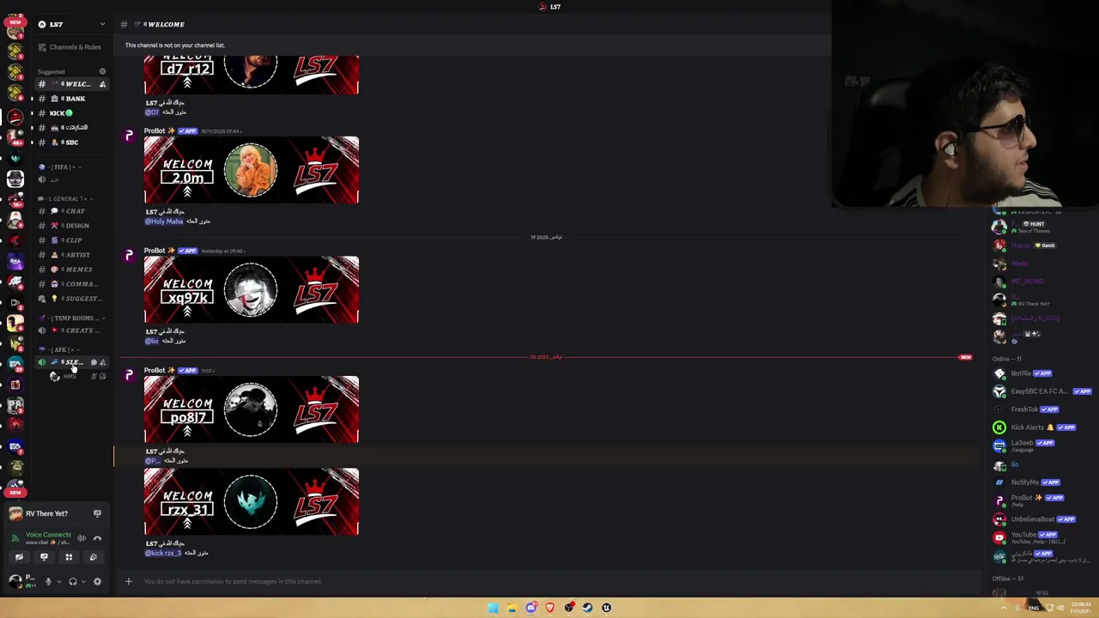Open headphone output device dropdown arrow
This screenshot has width=1099, height=618.
click(83, 581)
